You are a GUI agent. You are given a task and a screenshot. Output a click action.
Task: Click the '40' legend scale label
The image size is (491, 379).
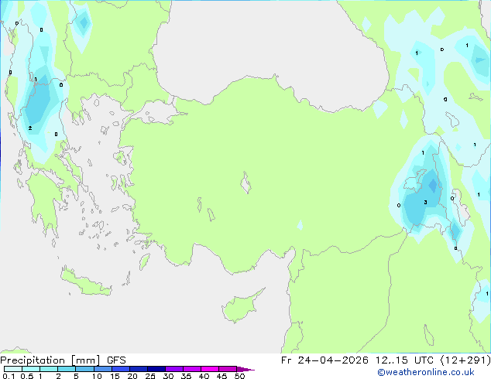(x=204, y=376)
